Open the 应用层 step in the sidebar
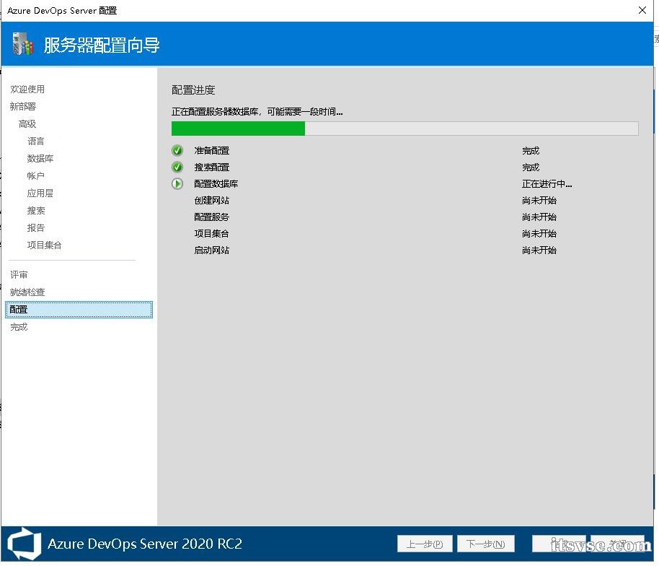This screenshot has width=659, height=566. [x=40, y=193]
